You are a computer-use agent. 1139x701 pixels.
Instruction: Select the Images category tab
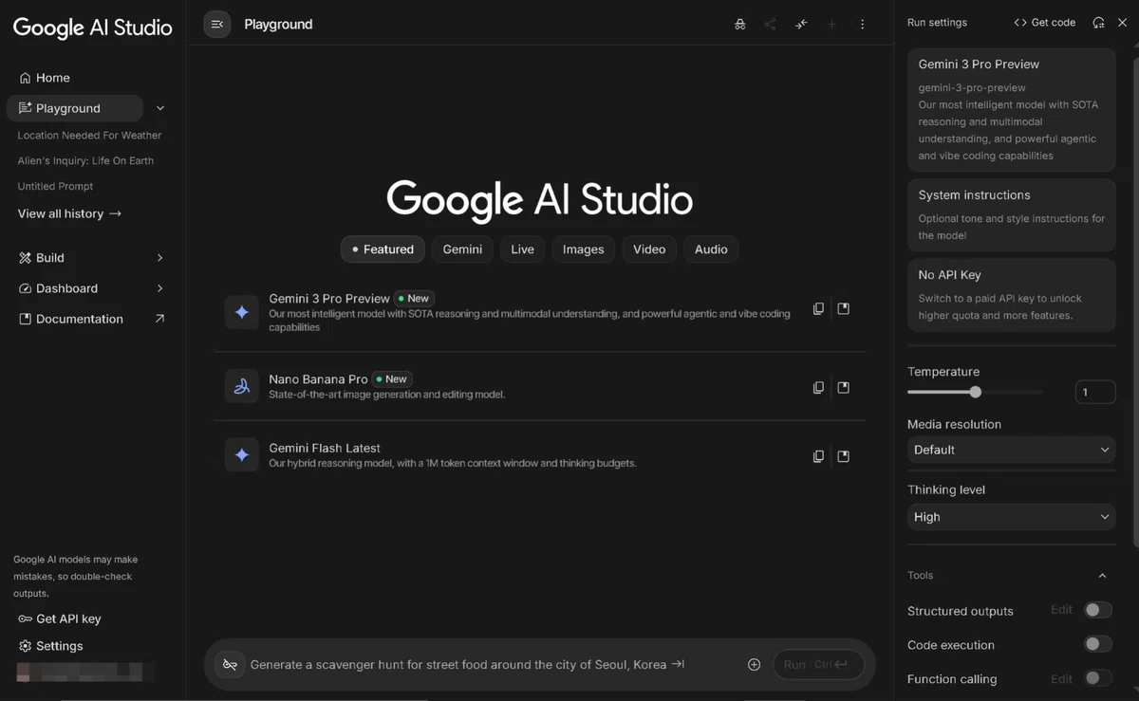click(583, 249)
